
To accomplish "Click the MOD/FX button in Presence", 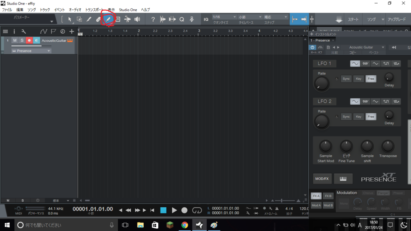I will tap(322, 178).
